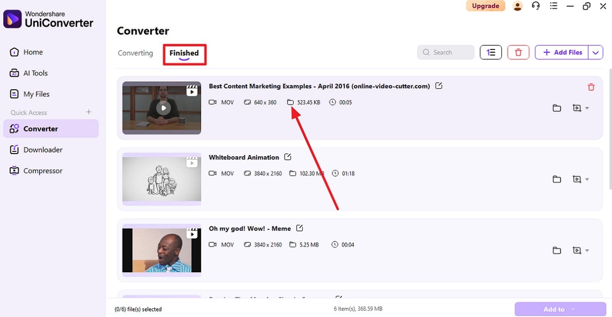Select the Finished tab

(184, 53)
